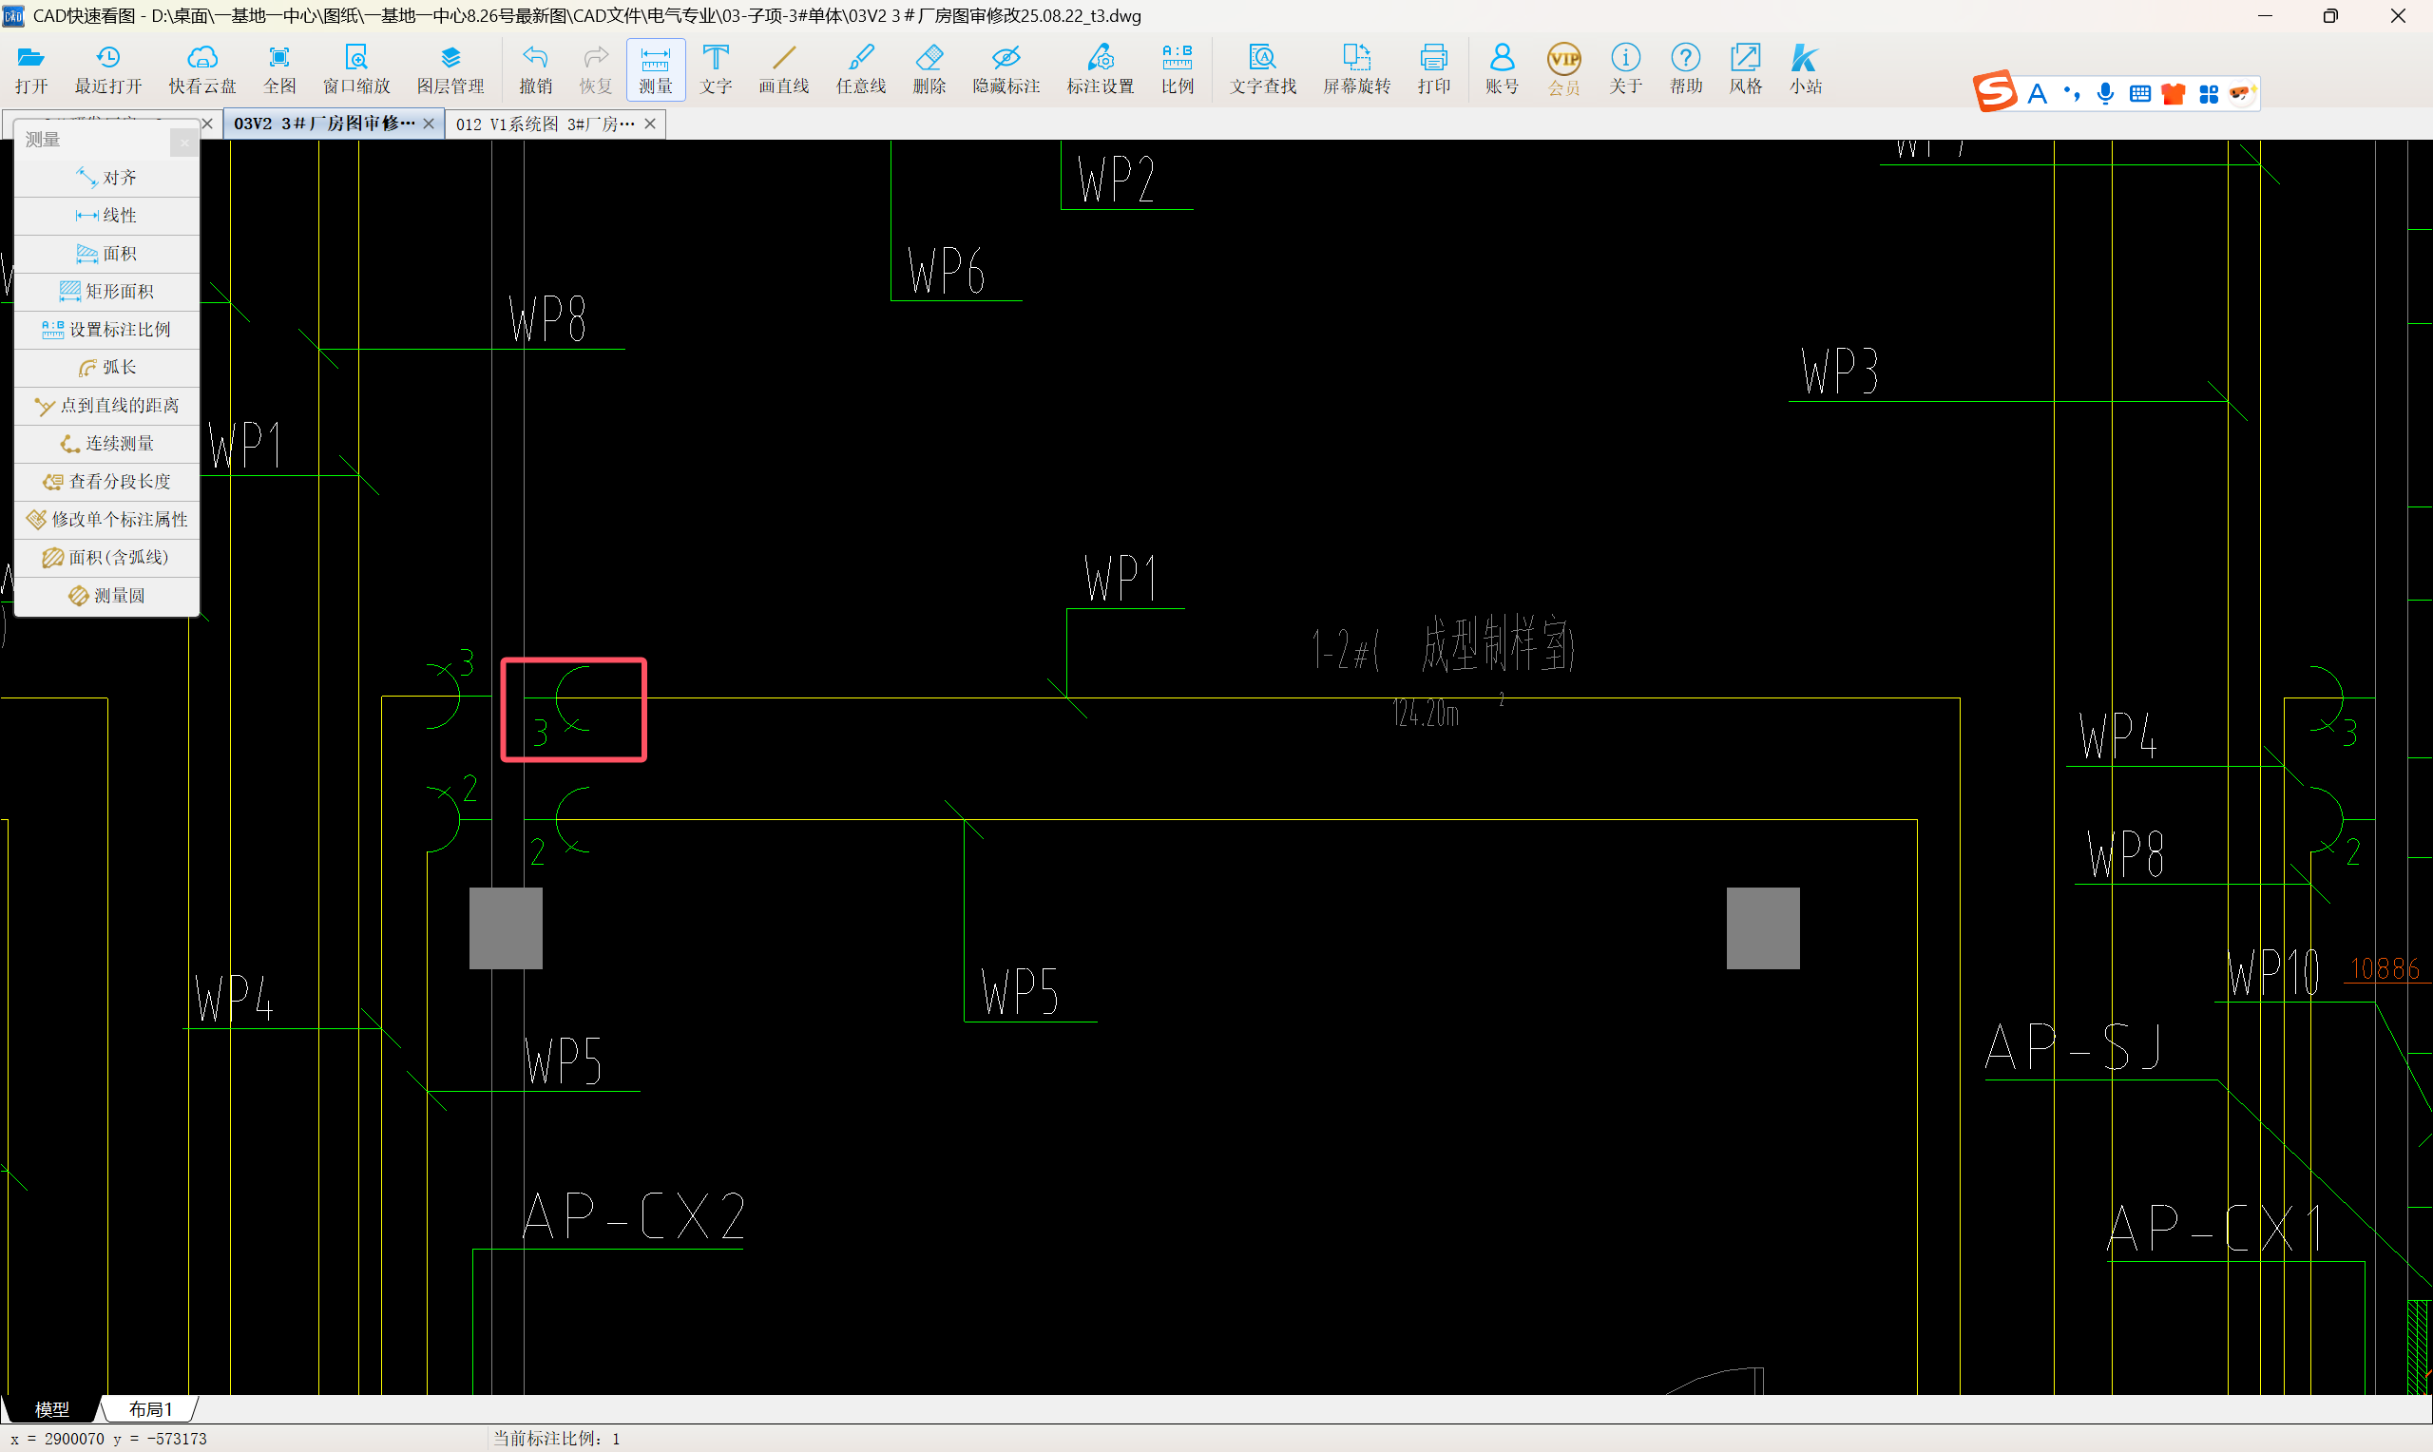Select the Draw Line tool
2433x1452 pixels.
click(x=784, y=68)
